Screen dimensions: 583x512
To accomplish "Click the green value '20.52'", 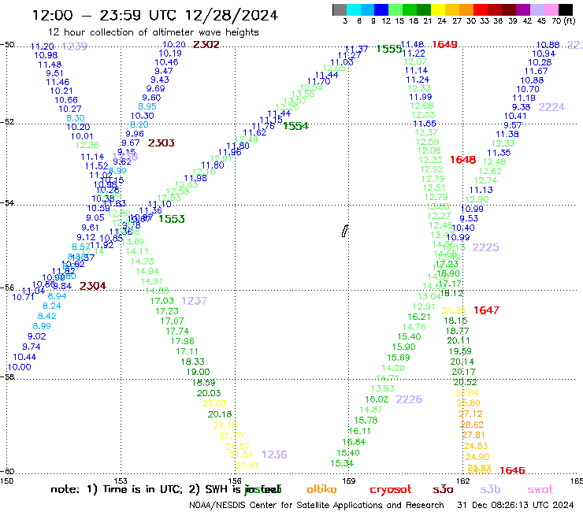I will (465, 382).
